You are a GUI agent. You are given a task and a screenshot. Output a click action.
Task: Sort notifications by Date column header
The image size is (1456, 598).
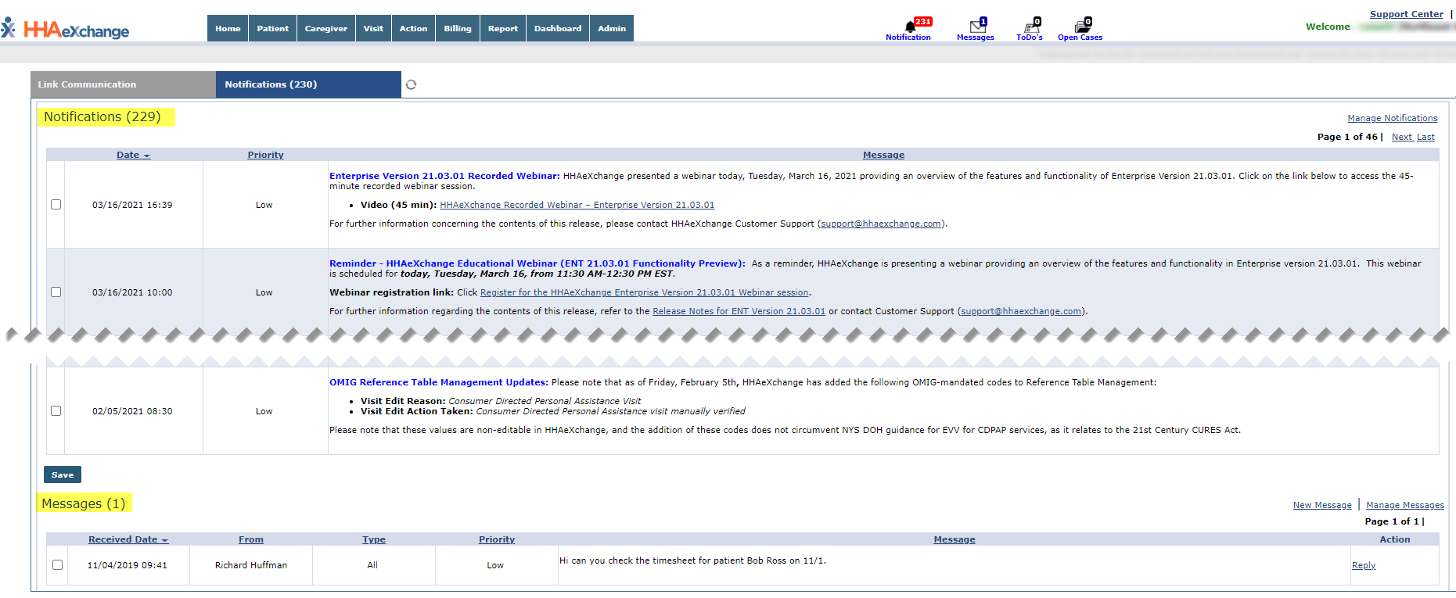coord(128,155)
